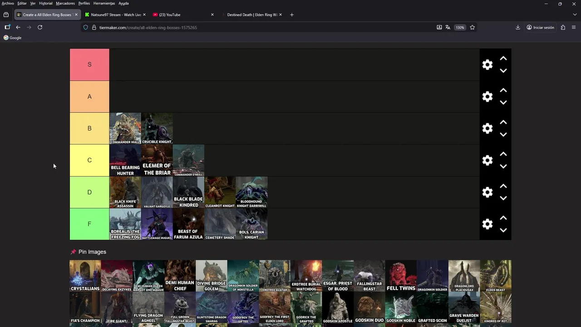Image resolution: width=581 pixels, height=327 pixels.
Task: Select Fell Twins image in the pool
Action: pos(401,276)
